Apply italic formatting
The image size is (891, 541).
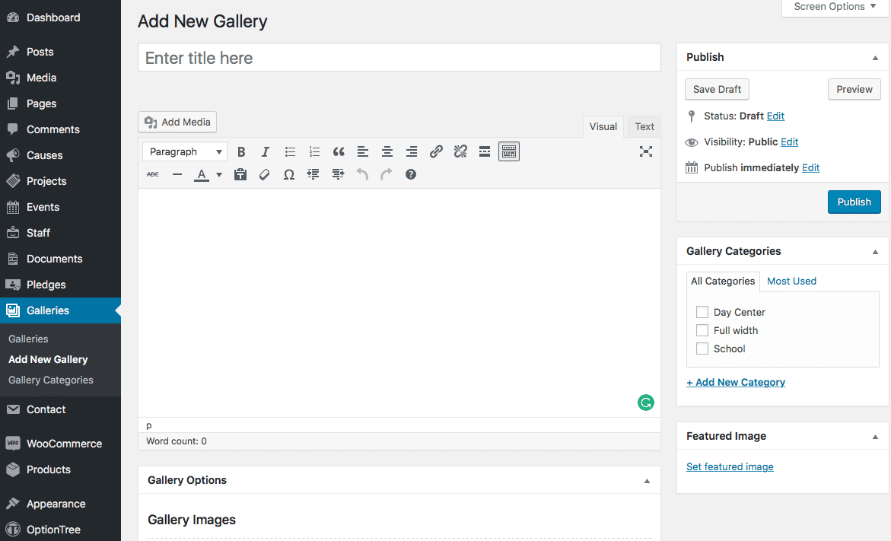(x=266, y=151)
